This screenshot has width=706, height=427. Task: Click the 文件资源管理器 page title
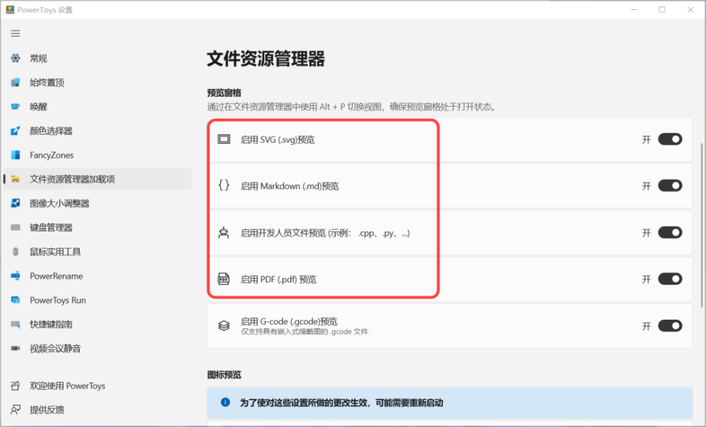265,59
